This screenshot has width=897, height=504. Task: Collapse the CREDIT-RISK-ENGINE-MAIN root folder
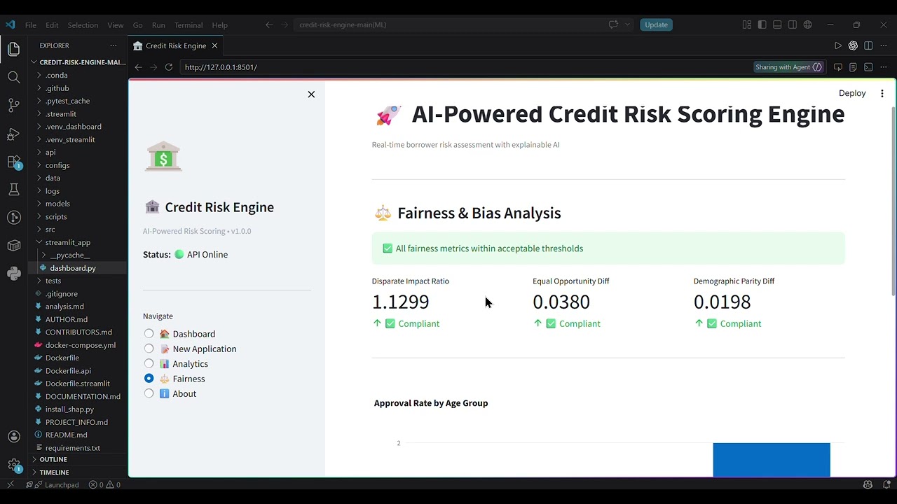tap(77, 62)
